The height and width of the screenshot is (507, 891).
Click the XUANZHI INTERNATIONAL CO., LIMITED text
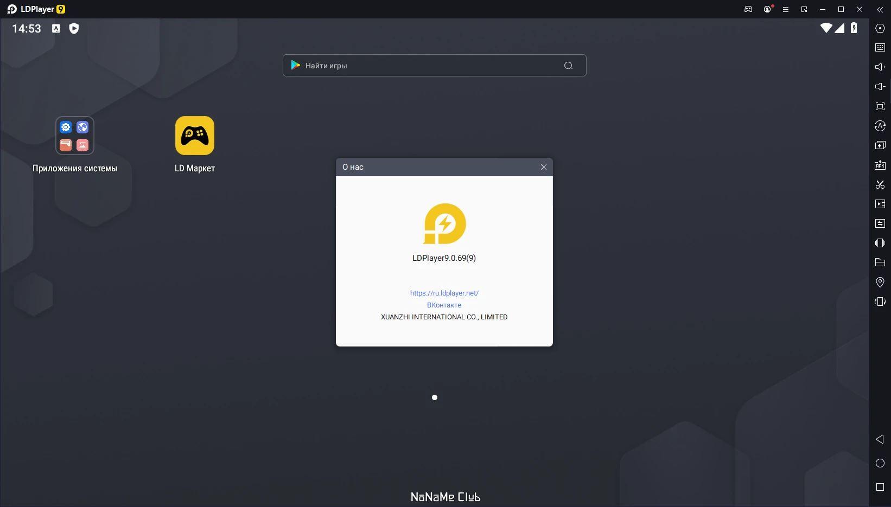pyautogui.click(x=444, y=317)
